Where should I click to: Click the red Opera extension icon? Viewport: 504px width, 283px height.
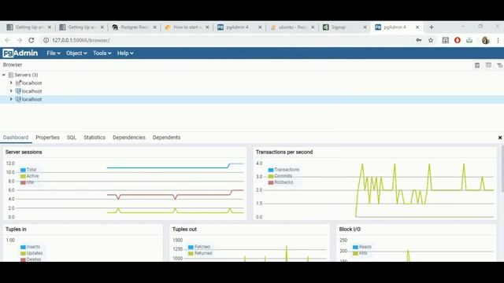[x=458, y=40]
